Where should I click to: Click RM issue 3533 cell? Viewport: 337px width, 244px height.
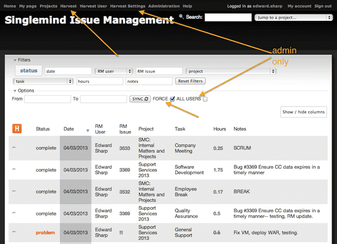[125, 148]
